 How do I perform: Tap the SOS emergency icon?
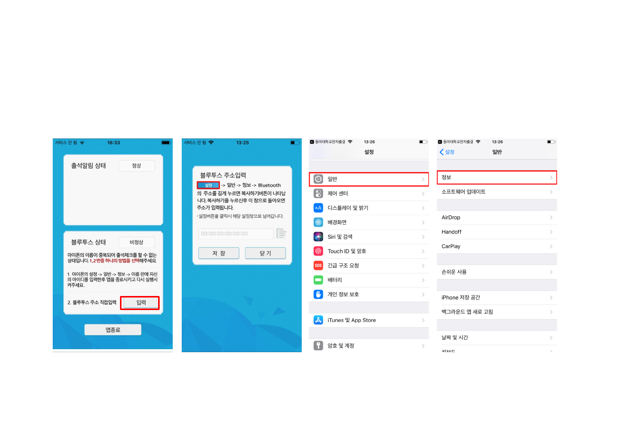[318, 265]
